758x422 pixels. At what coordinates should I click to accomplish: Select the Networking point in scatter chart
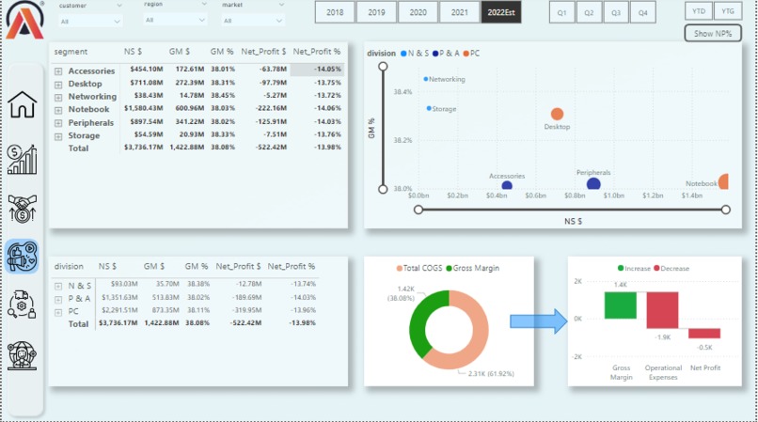pos(426,79)
